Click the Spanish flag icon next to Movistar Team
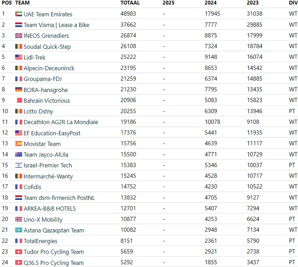 [x=19, y=144]
